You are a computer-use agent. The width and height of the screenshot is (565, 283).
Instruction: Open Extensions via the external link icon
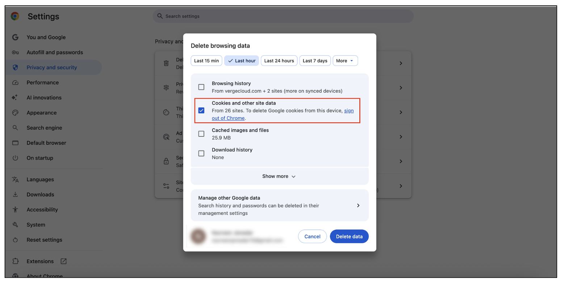tap(63, 261)
